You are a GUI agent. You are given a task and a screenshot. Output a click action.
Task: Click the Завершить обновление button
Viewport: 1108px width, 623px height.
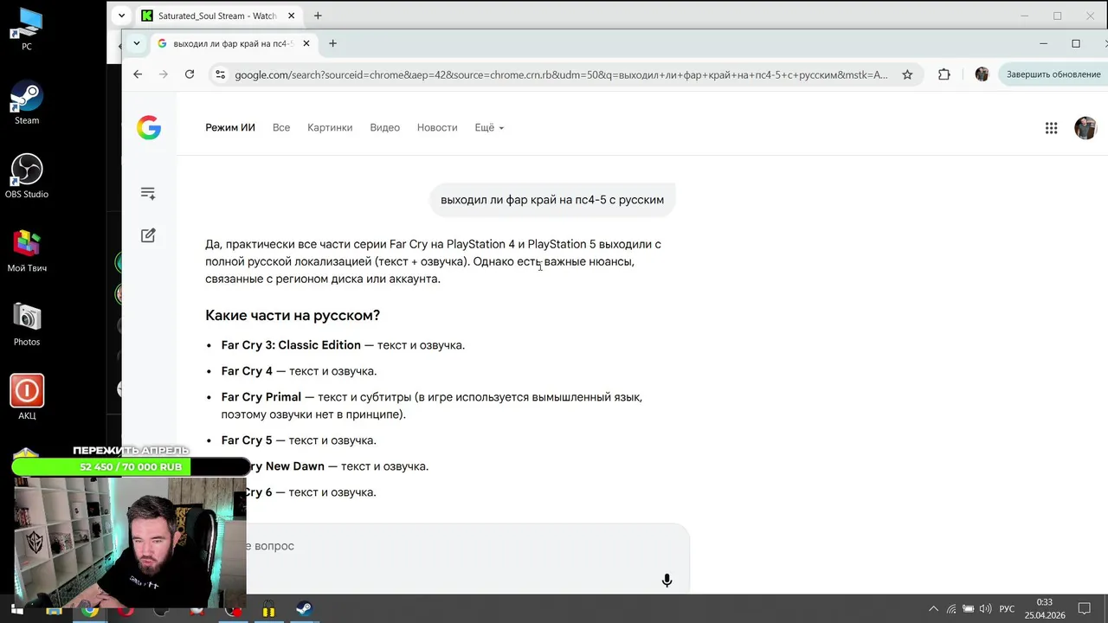click(1053, 74)
